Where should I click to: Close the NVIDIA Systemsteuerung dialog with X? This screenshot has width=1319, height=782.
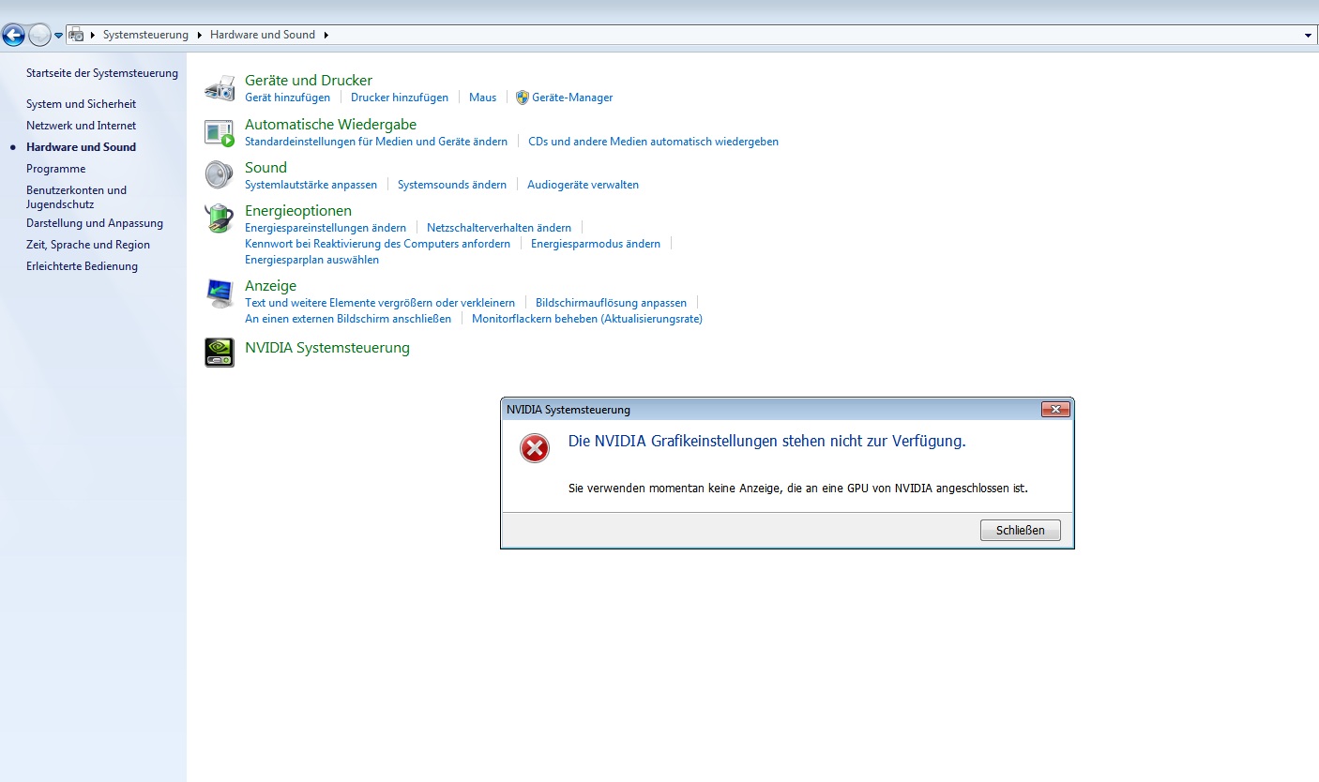[x=1055, y=410]
